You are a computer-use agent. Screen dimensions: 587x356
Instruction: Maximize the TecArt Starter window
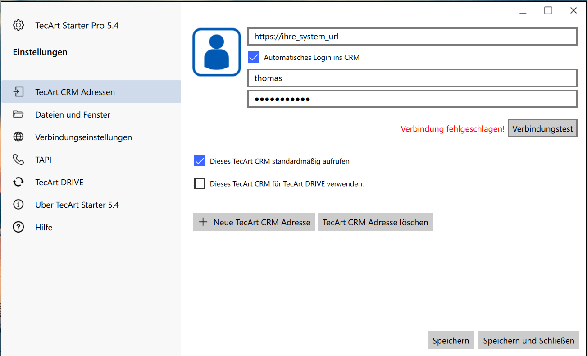(548, 11)
